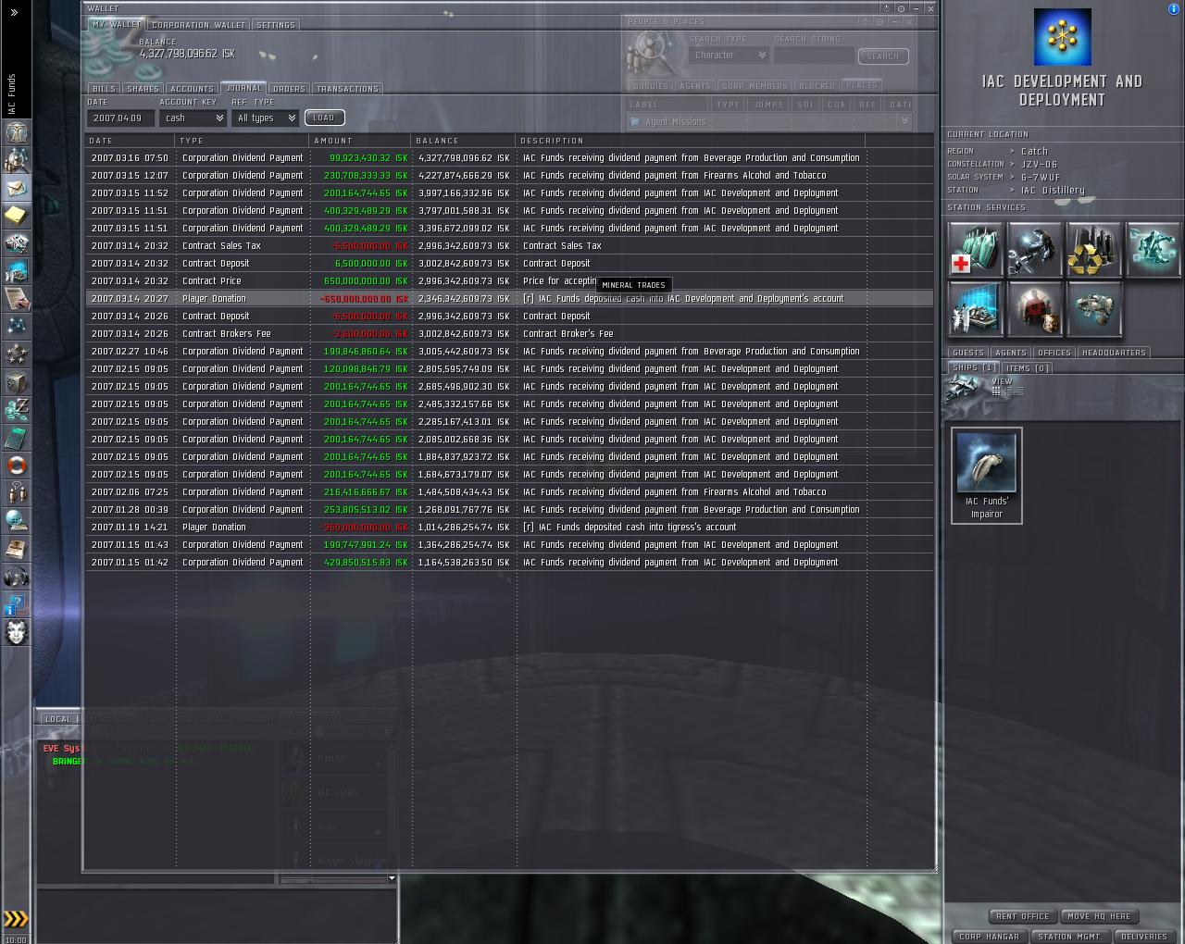This screenshot has width=1185, height=944.
Task: Open the Deliveries button
Action: tap(1144, 937)
